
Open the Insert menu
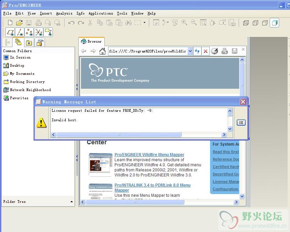pos(46,13)
